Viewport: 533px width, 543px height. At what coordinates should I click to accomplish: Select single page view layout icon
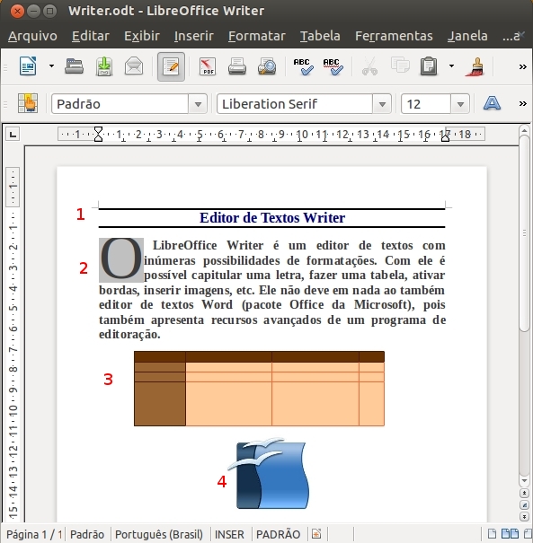(x=492, y=534)
